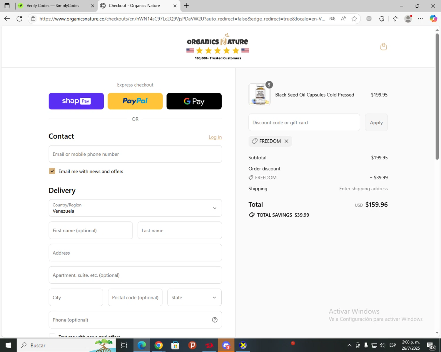Uncheck Email me with news and offers
Image resolution: width=441 pixels, height=352 pixels.
(52, 171)
